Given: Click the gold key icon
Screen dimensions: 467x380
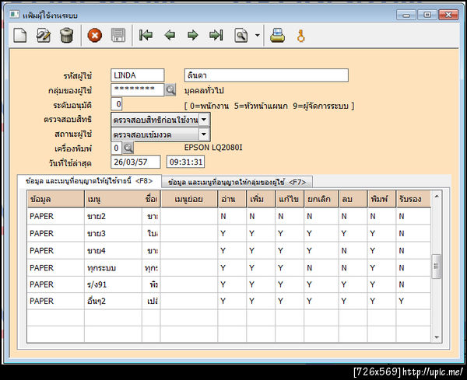Looking at the screenshot, I should tap(300, 35).
